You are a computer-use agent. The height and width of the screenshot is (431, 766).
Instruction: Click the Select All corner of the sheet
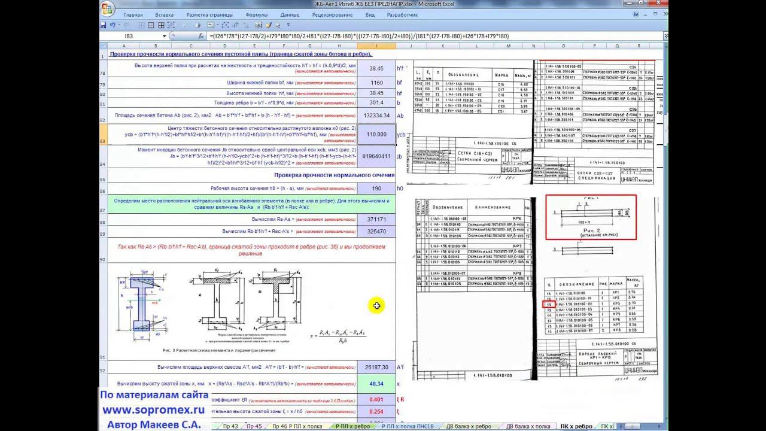(103, 45)
